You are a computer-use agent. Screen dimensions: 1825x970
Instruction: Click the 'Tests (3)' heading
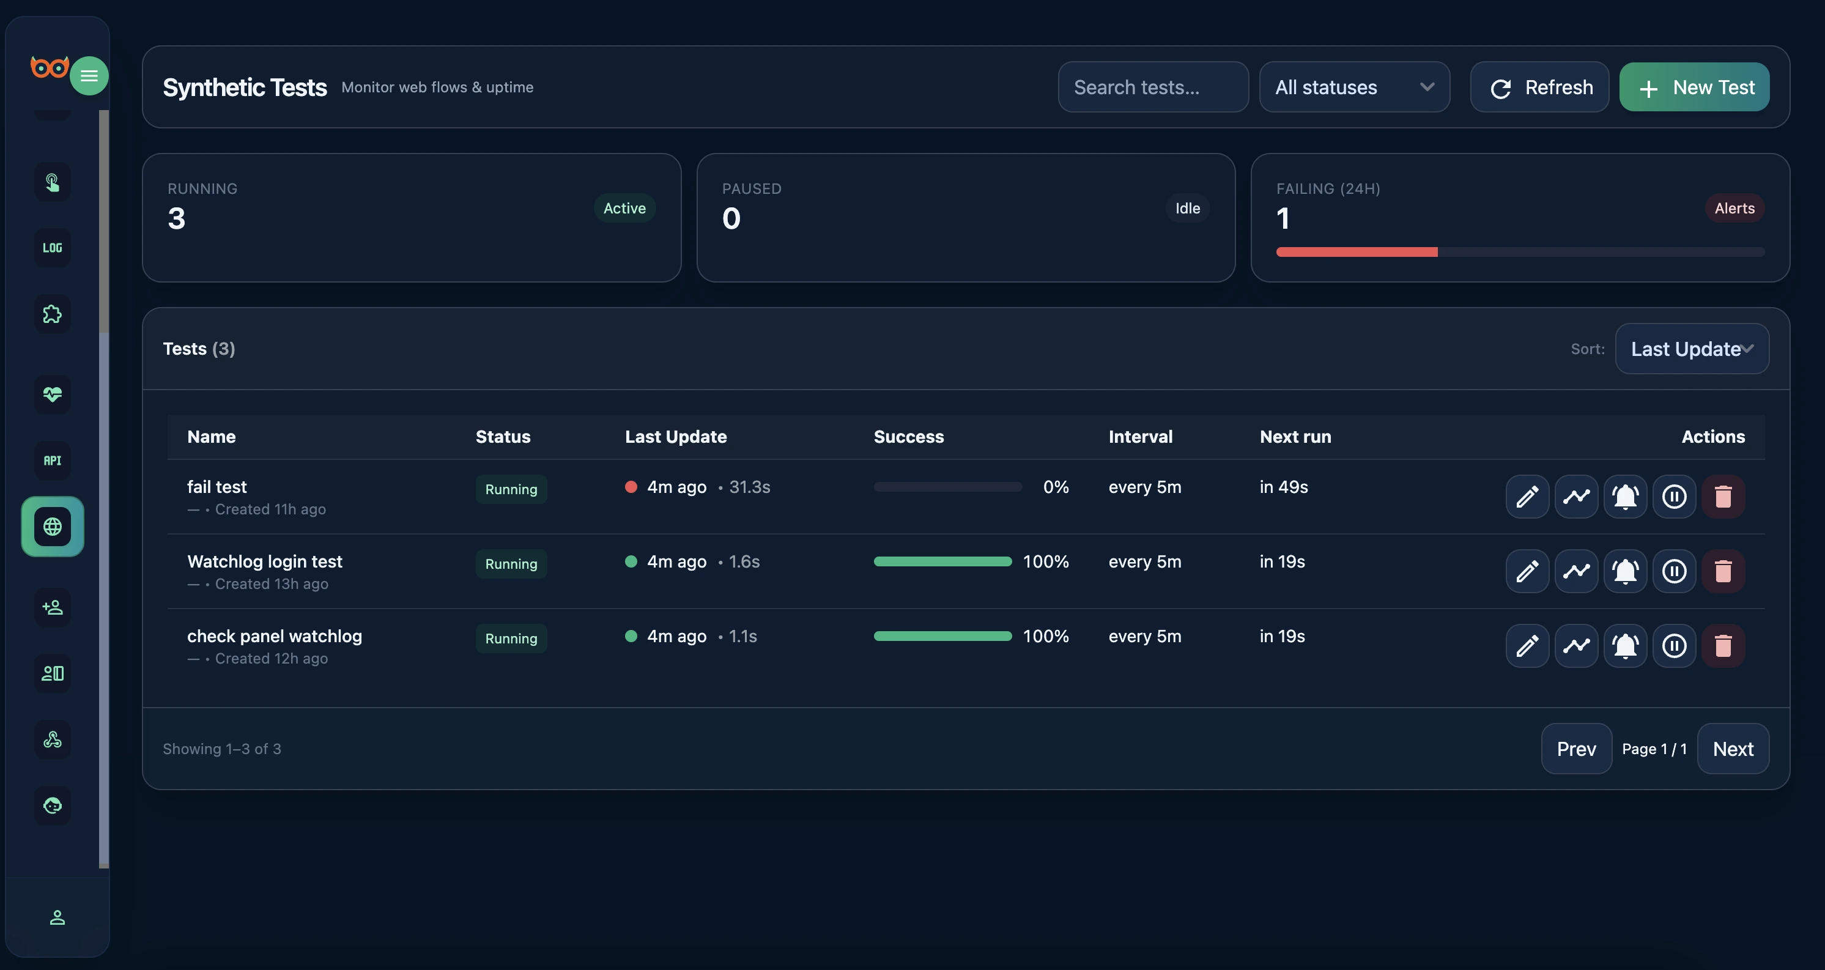tap(199, 349)
